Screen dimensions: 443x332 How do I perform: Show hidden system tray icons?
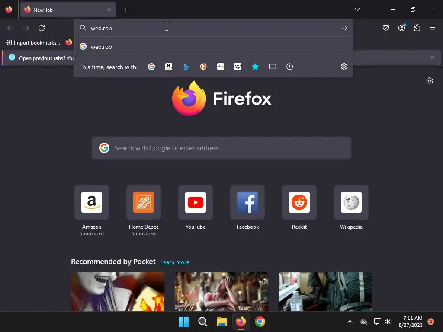tap(350, 322)
